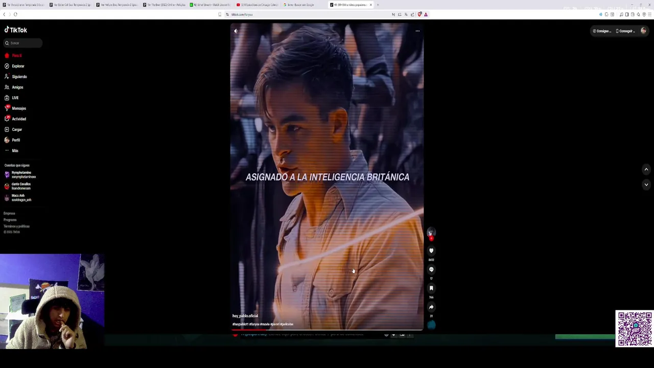Click the tab audio speaker icon
The height and width of the screenshot is (368, 654).
(x=600, y=14)
